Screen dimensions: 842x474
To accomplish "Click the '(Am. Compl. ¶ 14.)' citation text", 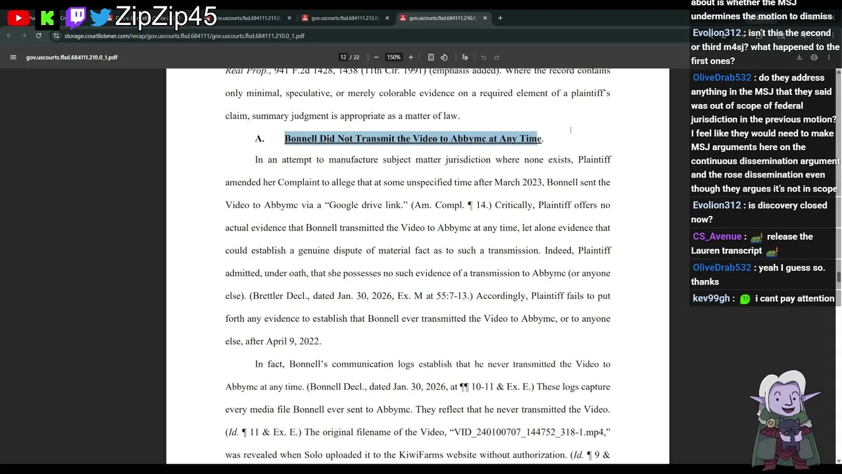I will tap(451, 205).
